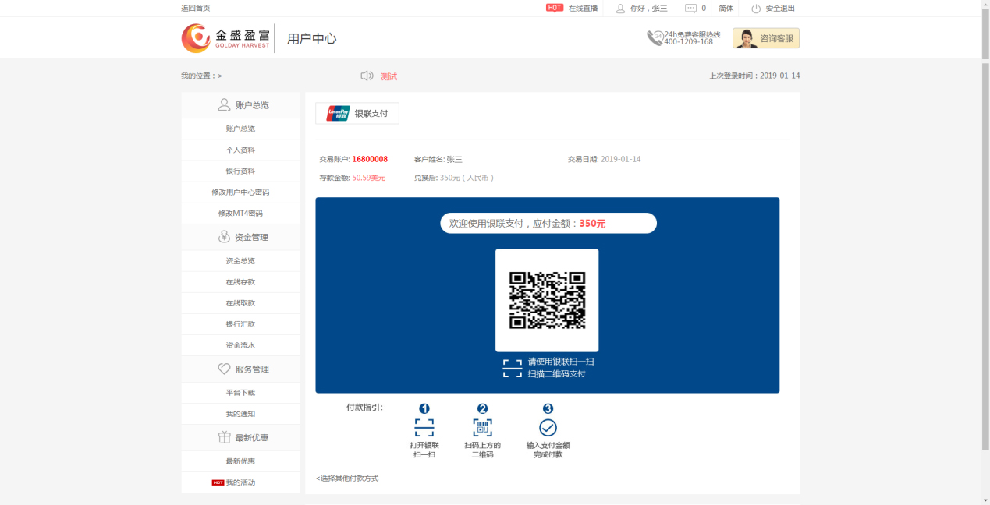Click the red HOT tag by 我的活动
This screenshot has height=505, width=990.
coord(218,482)
